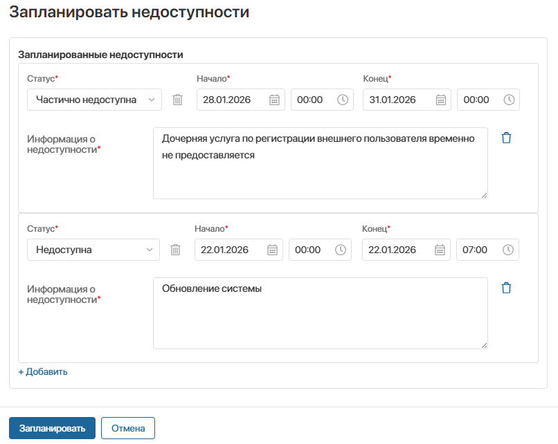Image resolution: width=558 pixels, height=444 pixels.
Task: Click clock icon of first entry end time
Action: click(x=509, y=100)
